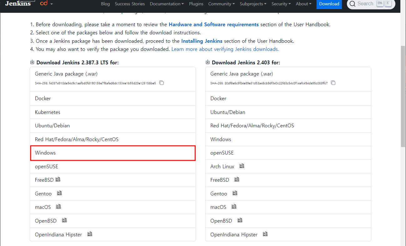Choose macOS under Jenkins 2.403
This screenshot has width=406, height=246.
point(288,207)
